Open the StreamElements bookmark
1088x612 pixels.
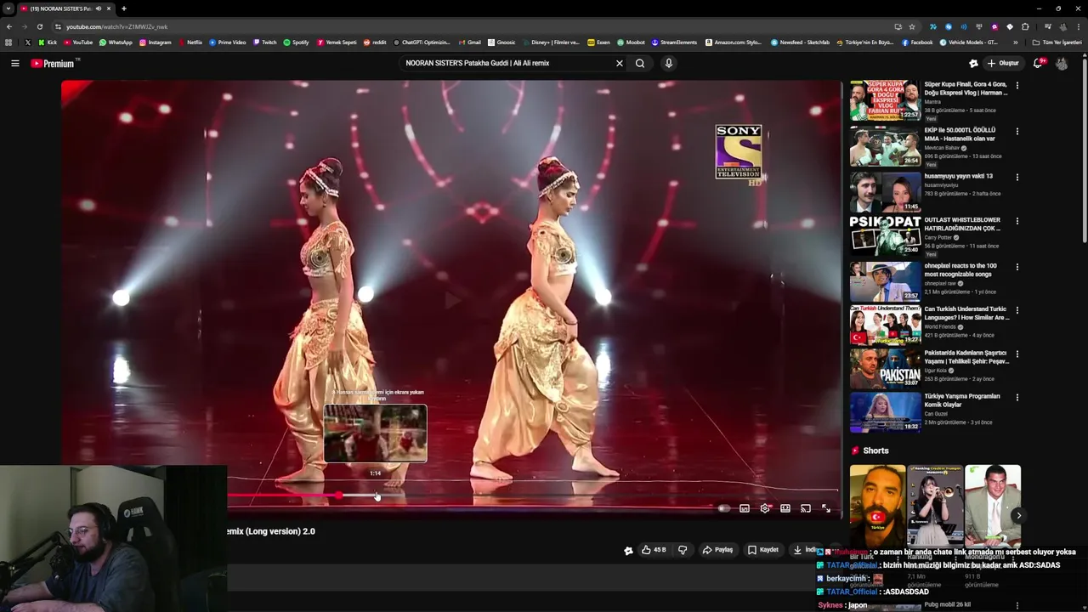tap(674, 42)
